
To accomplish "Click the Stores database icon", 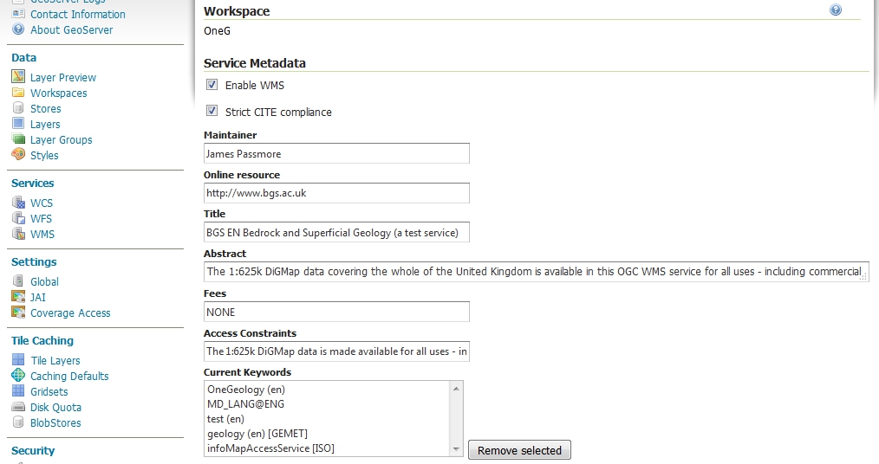I will (x=18, y=108).
